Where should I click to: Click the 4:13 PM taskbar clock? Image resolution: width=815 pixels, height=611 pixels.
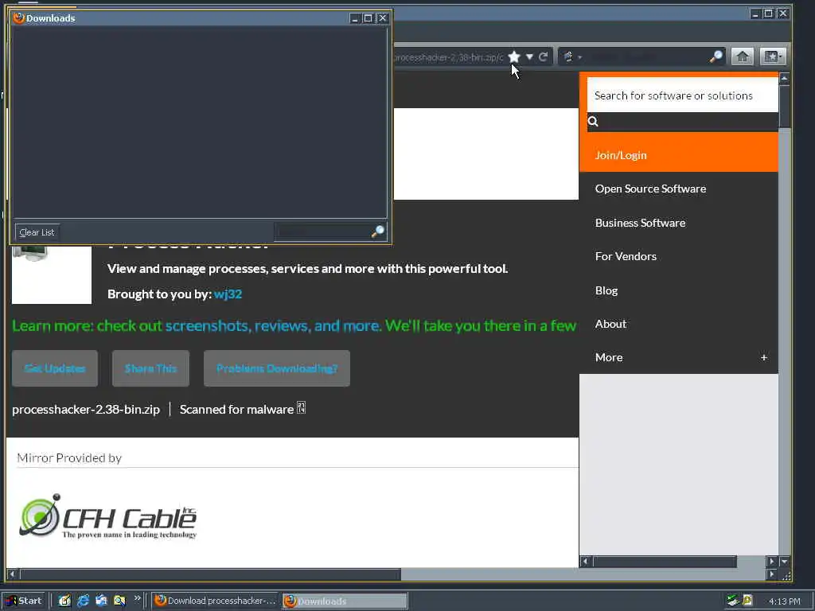tap(784, 601)
